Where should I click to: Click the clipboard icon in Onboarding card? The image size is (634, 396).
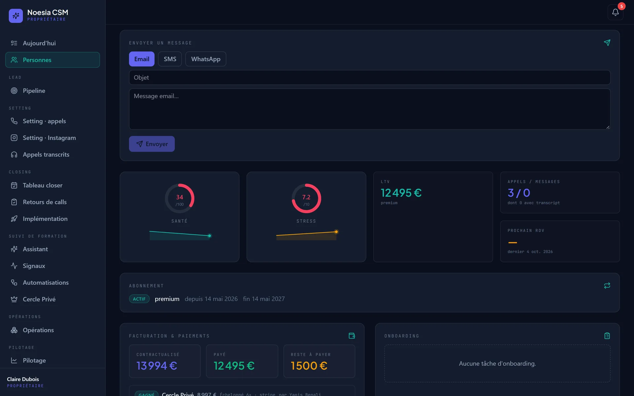click(x=607, y=336)
